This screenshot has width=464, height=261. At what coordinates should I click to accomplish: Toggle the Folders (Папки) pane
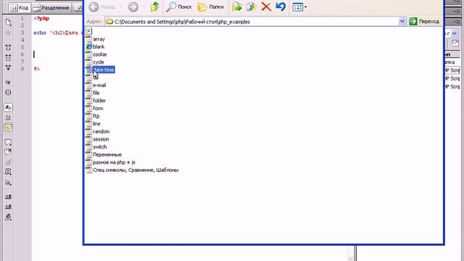pyautogui.click(x=210, y=7)
